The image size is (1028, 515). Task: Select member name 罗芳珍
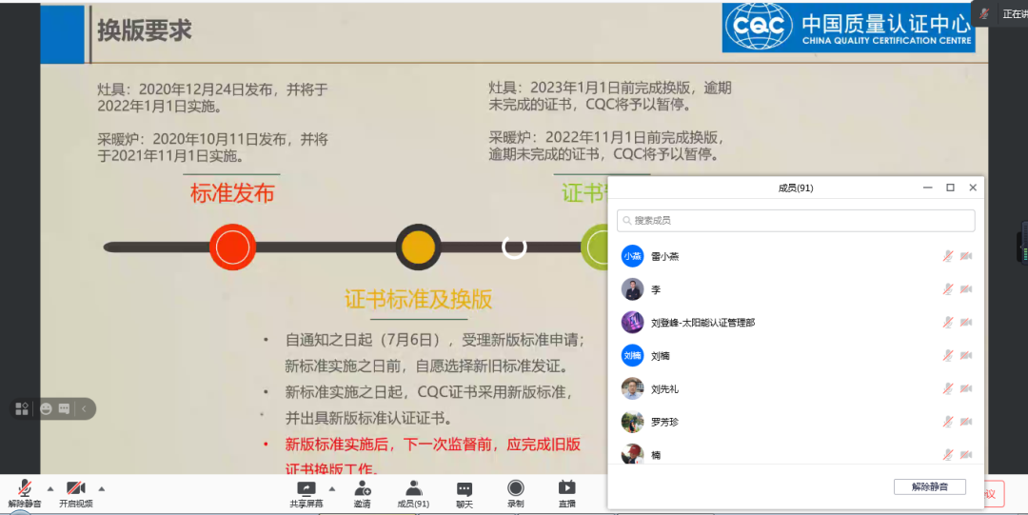[664, 422]
